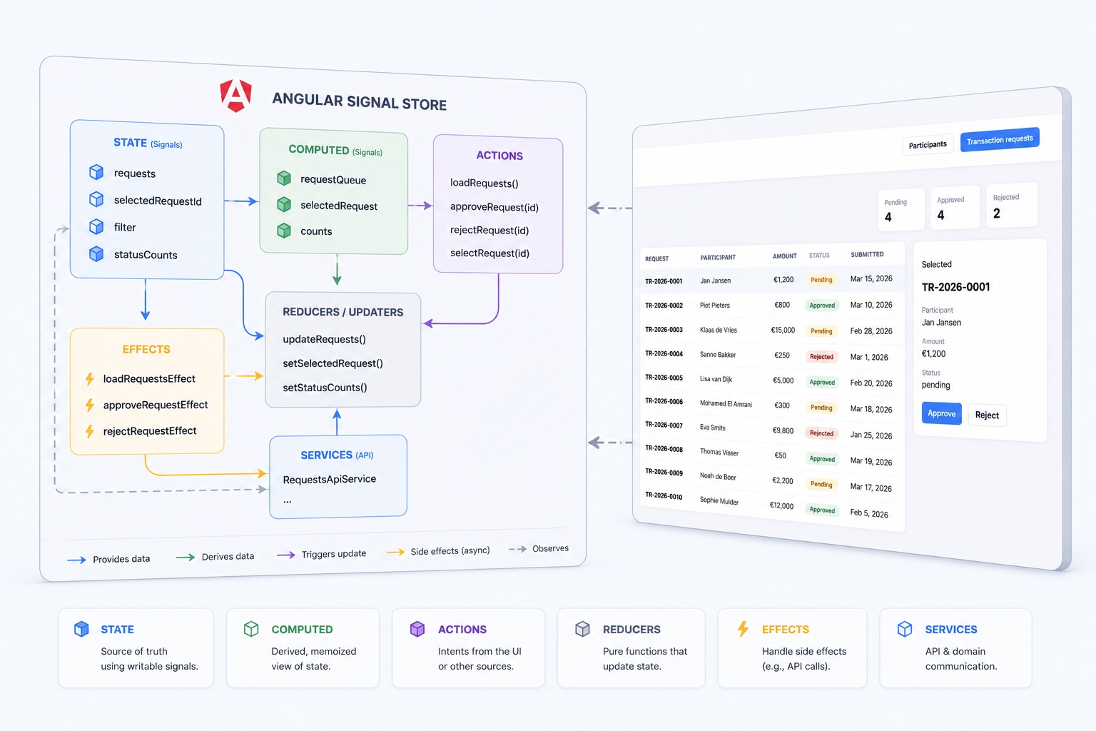Click the amount €15,000
Image resolution: width=1096 pixels, height=731 pixels.
[x=783, y=331]
